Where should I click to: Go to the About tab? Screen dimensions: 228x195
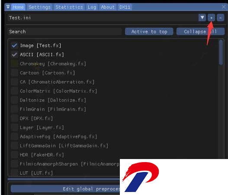tap(108, 7)
